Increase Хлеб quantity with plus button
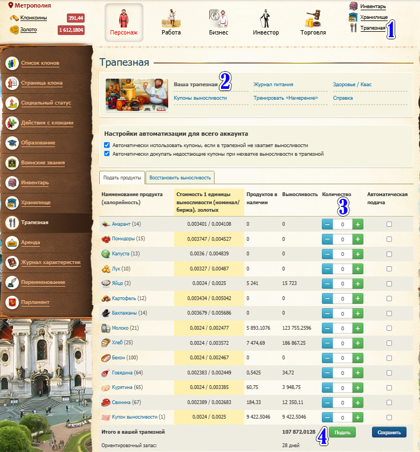This screenshot has height=452, width=420. pyautogui.click(x=357, y=343)
